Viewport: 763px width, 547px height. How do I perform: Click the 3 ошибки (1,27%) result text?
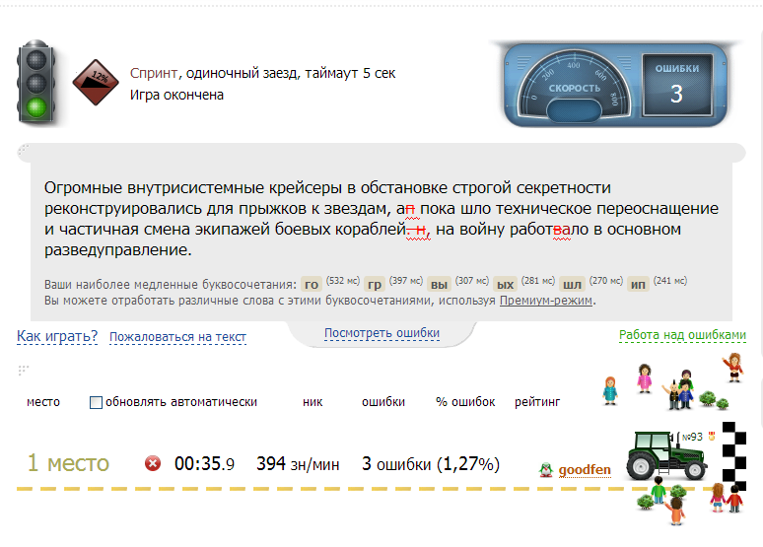click(x=431, y=464)
